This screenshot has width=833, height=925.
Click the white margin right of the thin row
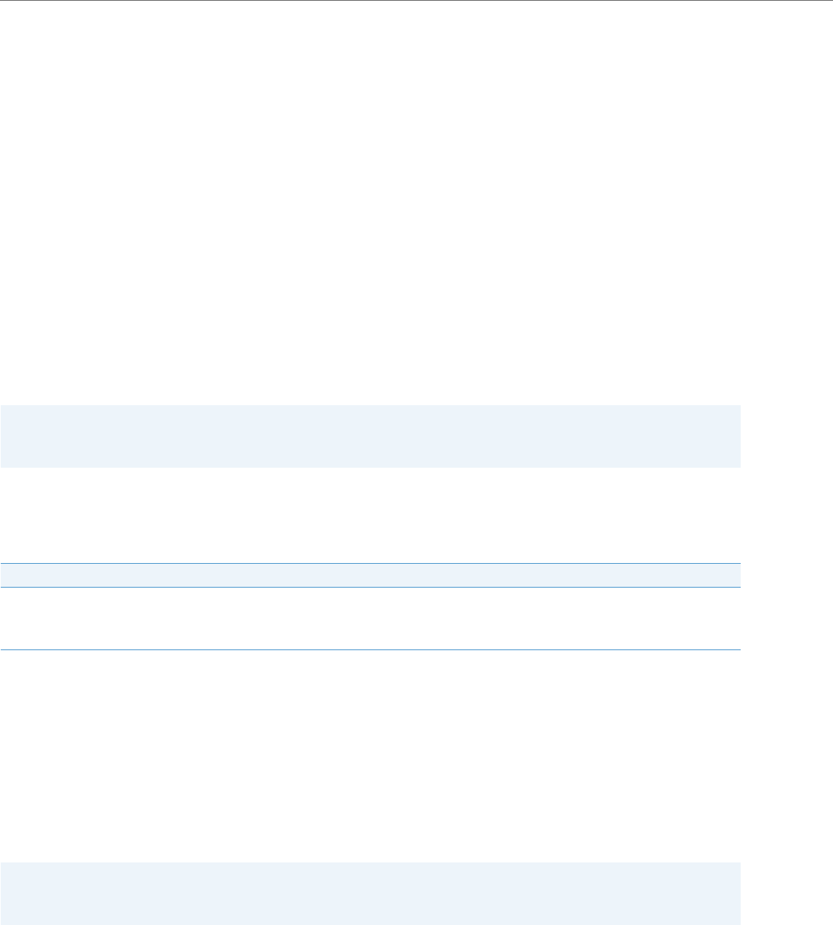(787, 575)
